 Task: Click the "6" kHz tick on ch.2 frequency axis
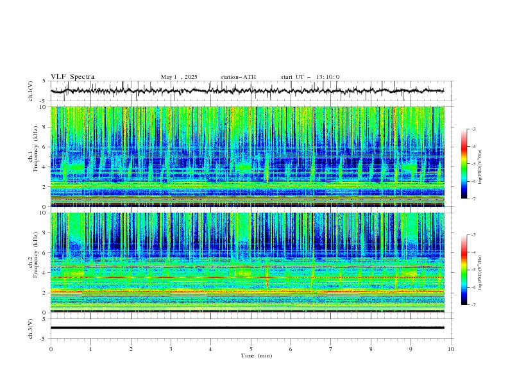pyautogui.click(x=45, y=253)
